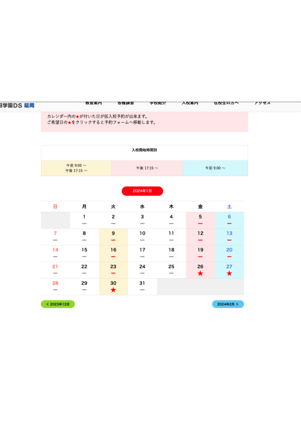Viewport: 301px width, 426px height.
Task: Select the pink 午後 17:15 ~ only legend cell
Action: pyautogui.click(x=147, y=168)
